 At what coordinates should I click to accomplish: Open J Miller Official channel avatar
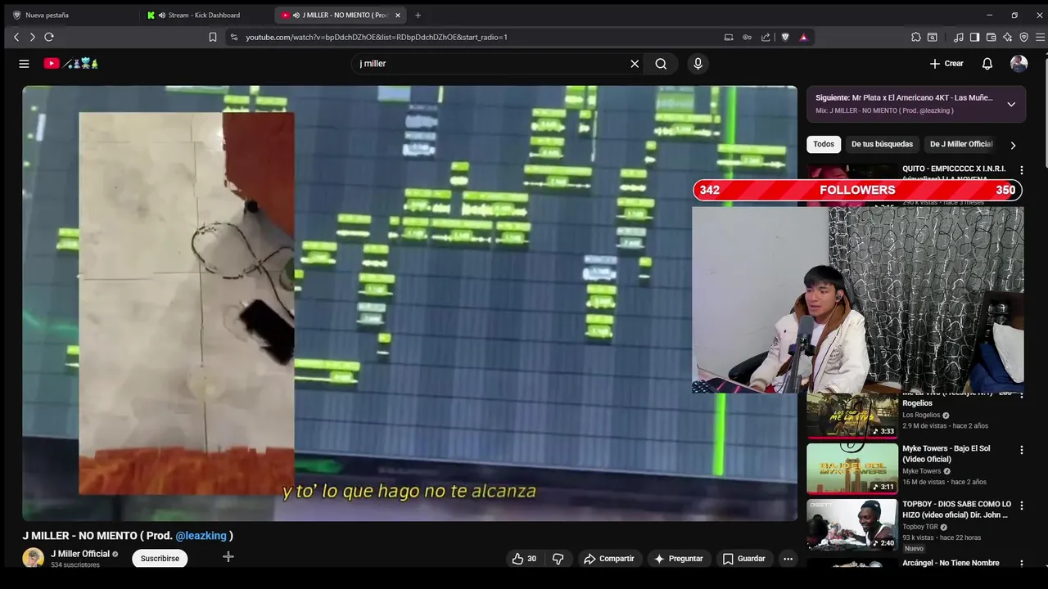[33, 558]
